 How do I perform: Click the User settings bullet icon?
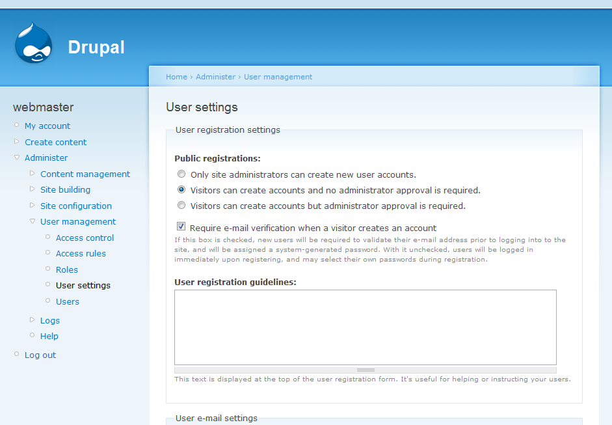click(x=47, y=284)
